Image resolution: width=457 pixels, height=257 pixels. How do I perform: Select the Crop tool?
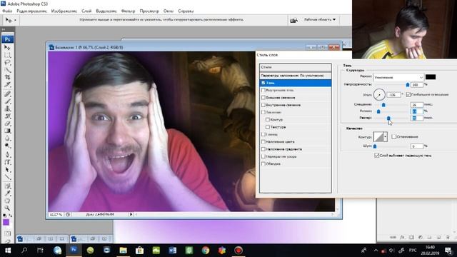pyautogui.click(x=7, y=77)
